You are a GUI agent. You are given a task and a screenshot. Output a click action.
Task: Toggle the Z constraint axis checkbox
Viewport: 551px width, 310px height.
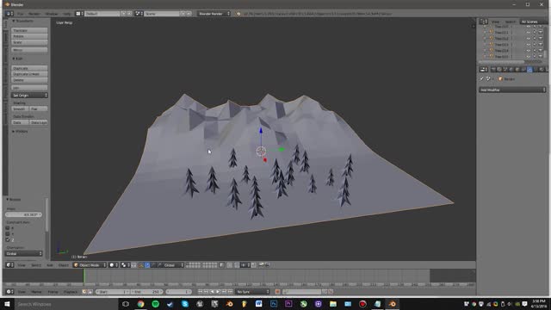(x=8, y=239)
